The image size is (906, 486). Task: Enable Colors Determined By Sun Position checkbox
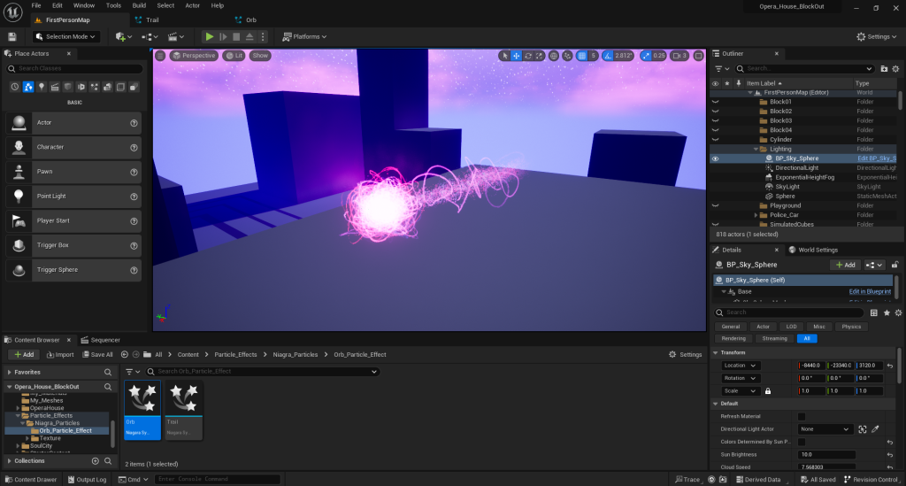point(802,441)
